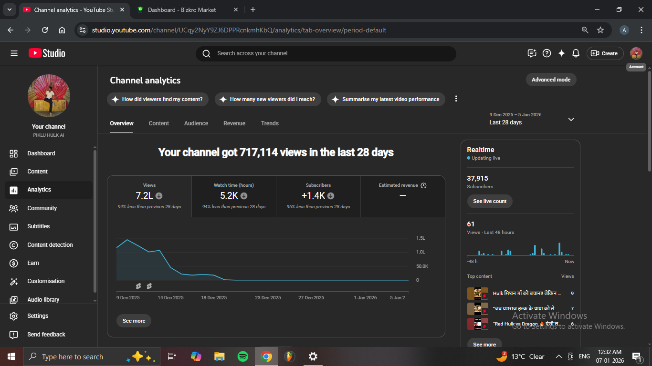
Task: Open Audio library in the sidebar
Action: point(43,300)
